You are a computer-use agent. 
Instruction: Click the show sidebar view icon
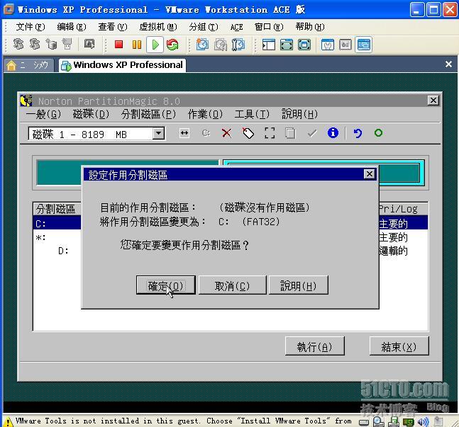coord(268,45)
